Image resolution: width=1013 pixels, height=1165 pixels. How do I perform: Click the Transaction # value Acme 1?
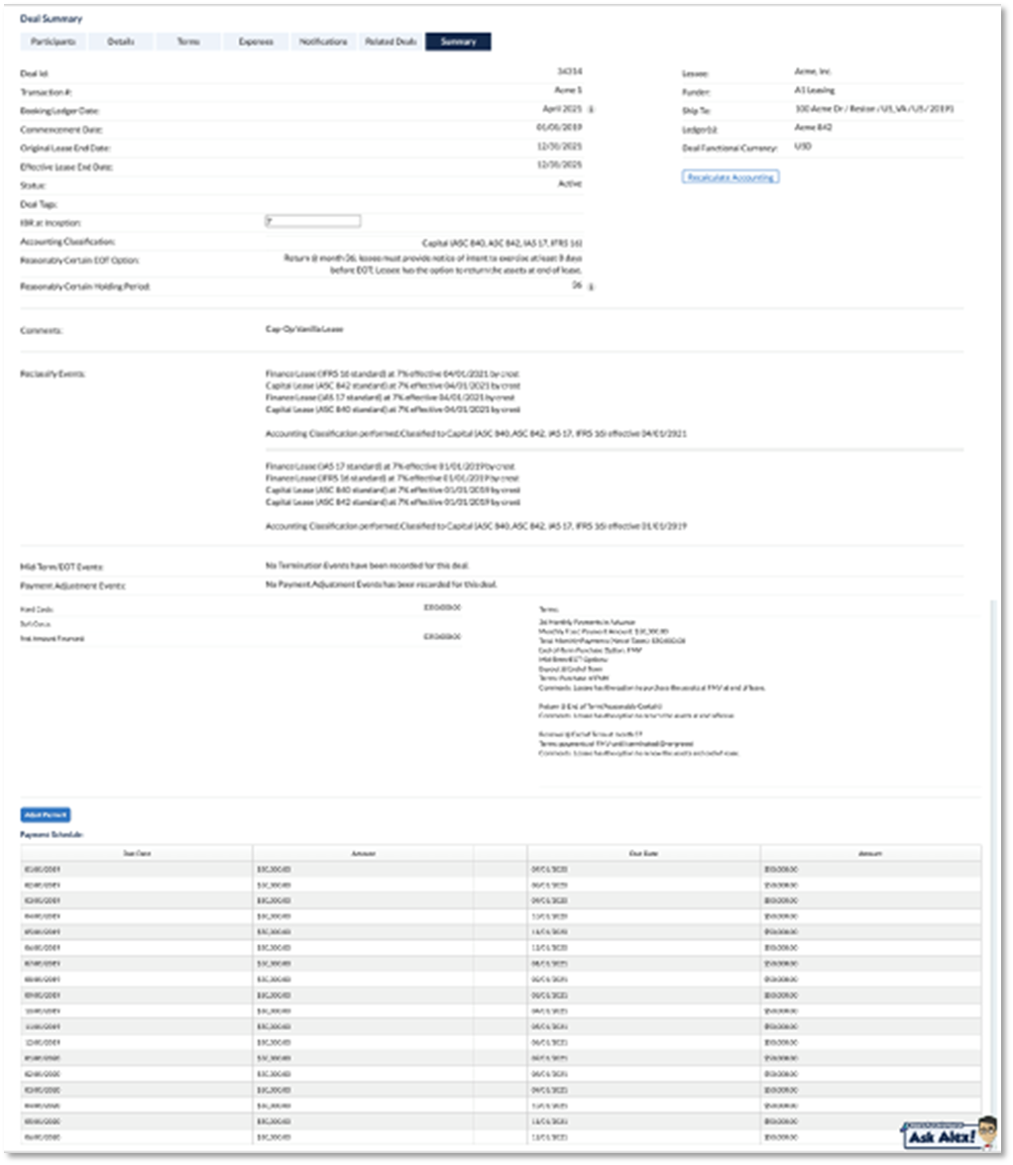[569, 90]
